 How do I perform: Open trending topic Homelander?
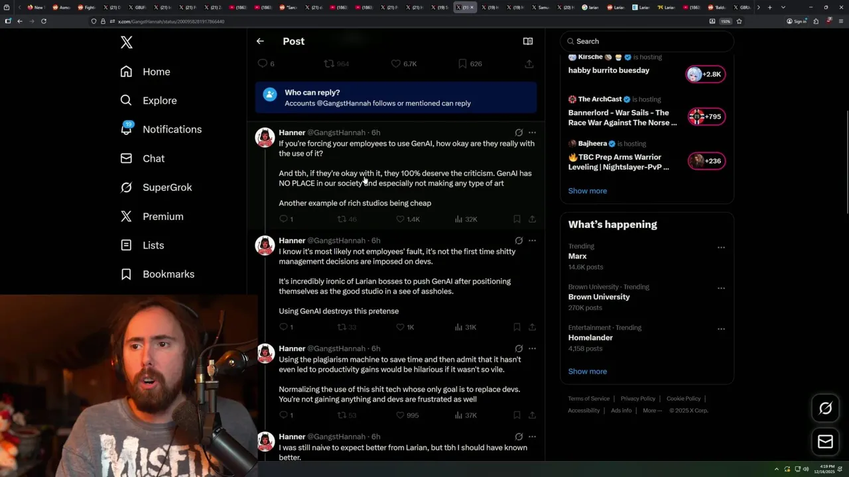[590, 338]
